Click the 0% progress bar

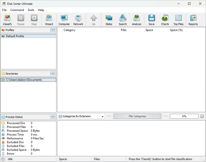click(184, 116)
